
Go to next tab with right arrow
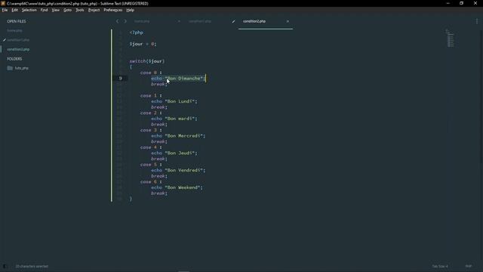(125, 21)
